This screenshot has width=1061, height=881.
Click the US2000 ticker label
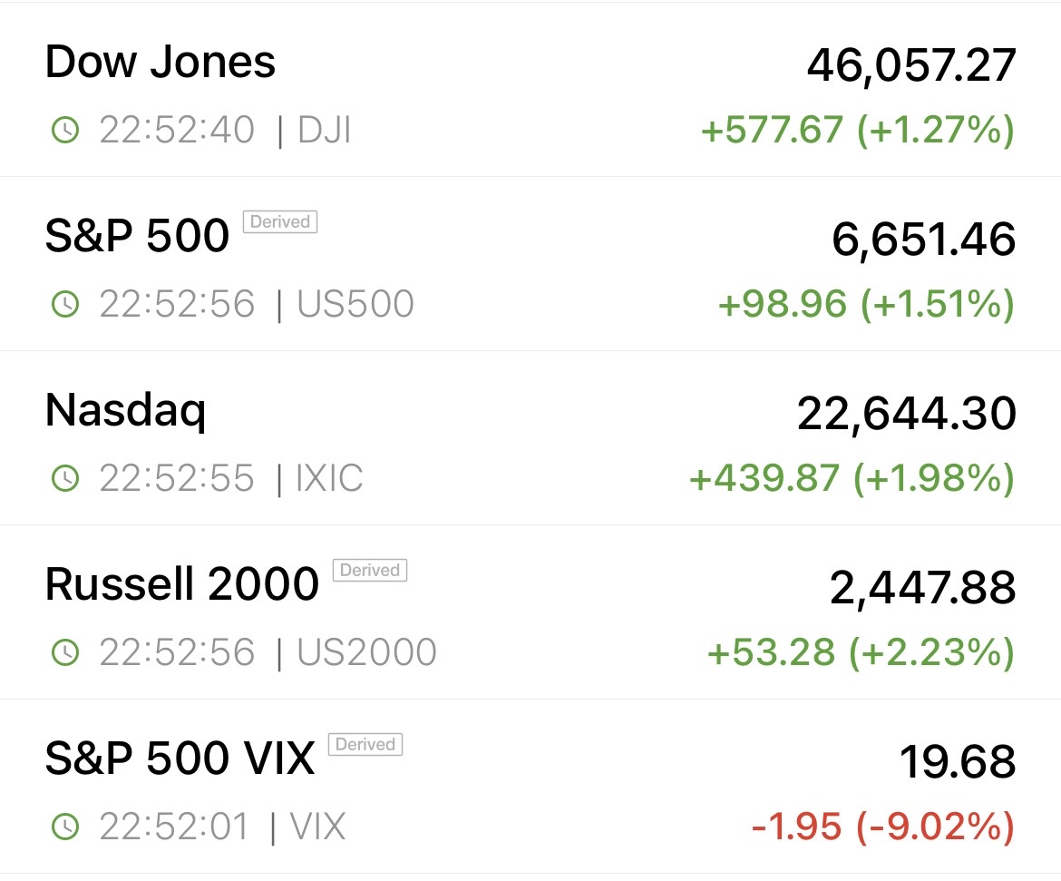point(366,652)
